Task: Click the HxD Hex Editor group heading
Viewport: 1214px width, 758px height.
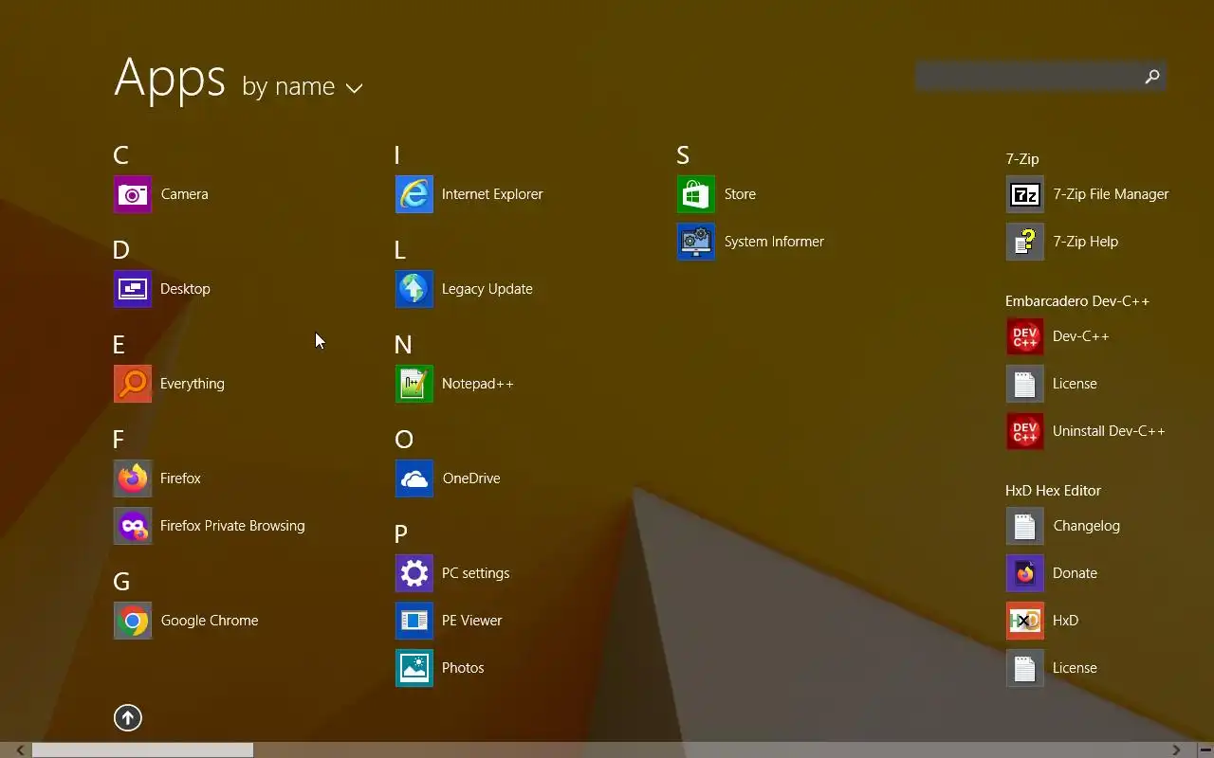Action: (1053, 491)
